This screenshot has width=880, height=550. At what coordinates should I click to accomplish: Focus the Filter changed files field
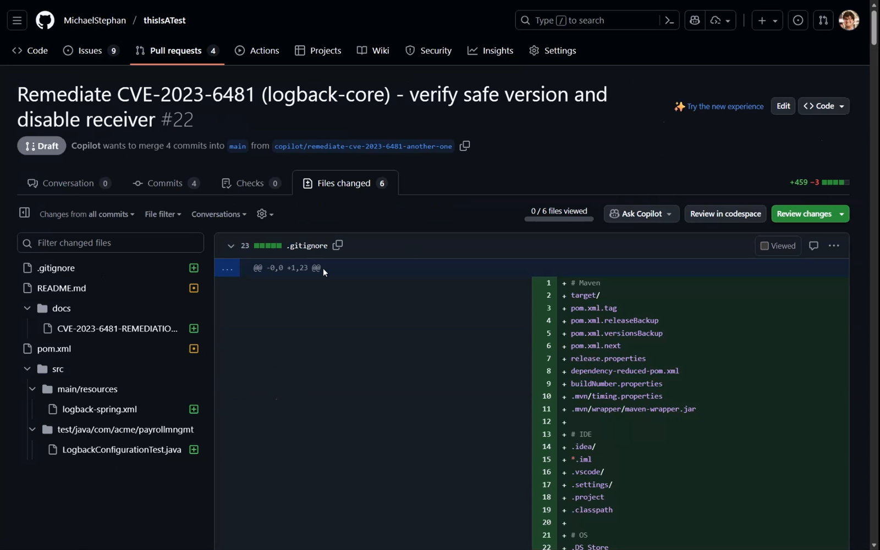[x=111, y=243]
